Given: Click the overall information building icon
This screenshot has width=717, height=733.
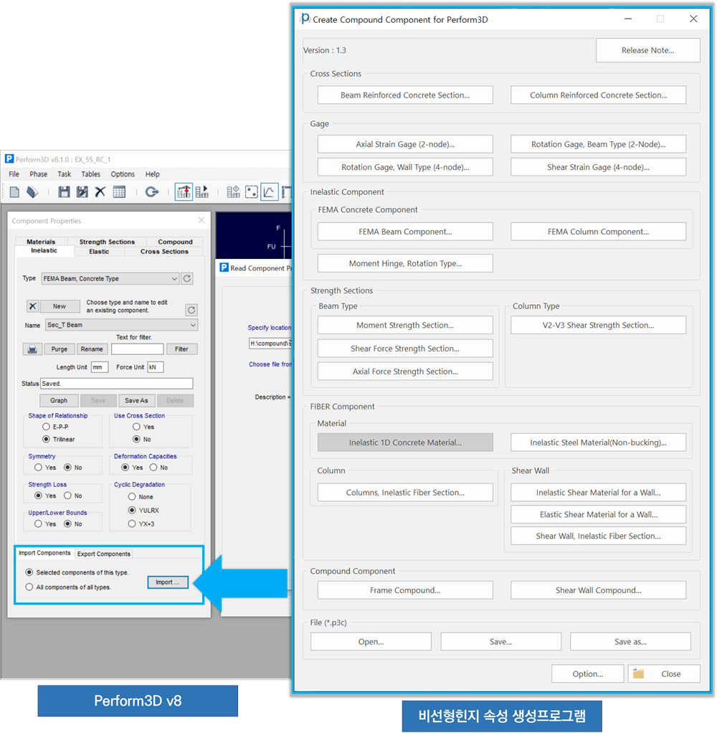Looking at the screenshot, I should click(233, 191).
